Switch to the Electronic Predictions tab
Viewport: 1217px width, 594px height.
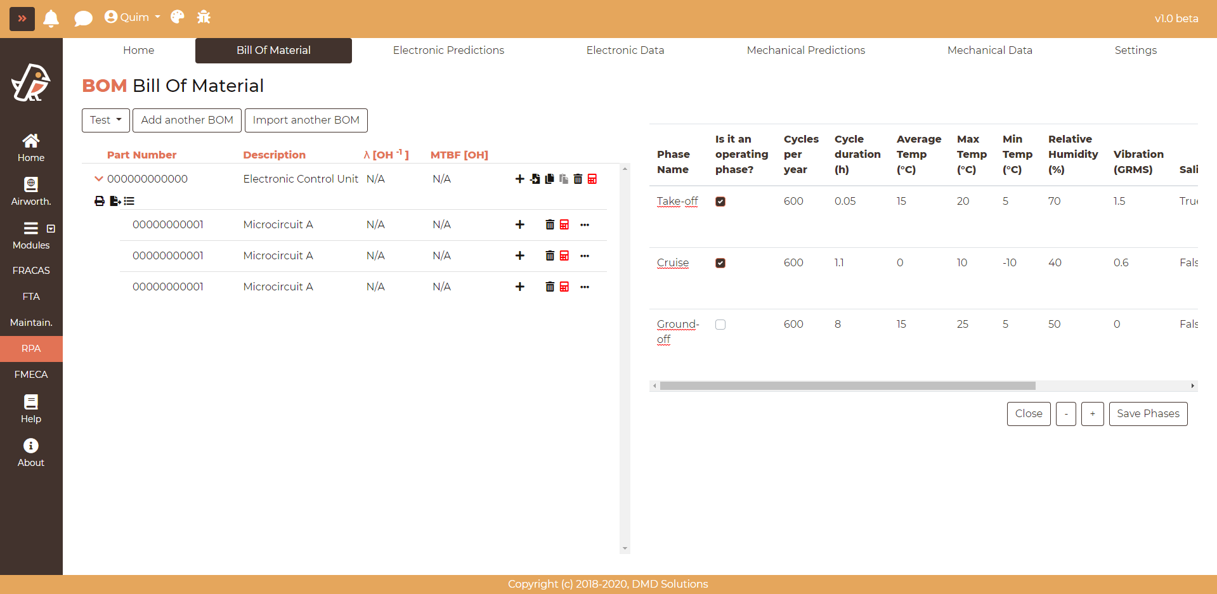pos(448,51)
